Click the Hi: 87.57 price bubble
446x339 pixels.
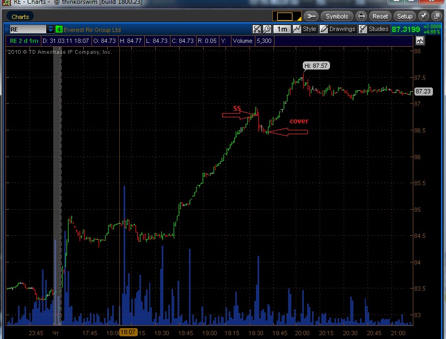click(x=316, y=66)
